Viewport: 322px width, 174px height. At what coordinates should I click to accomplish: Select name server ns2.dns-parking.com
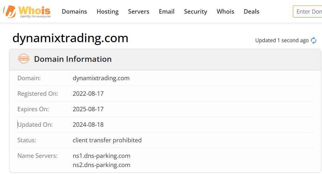[x=102, y=165]
